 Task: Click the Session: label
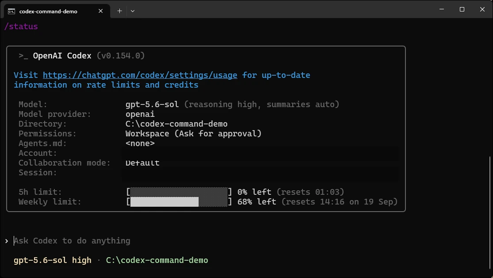pyautogui.click(x=38, y=173)
